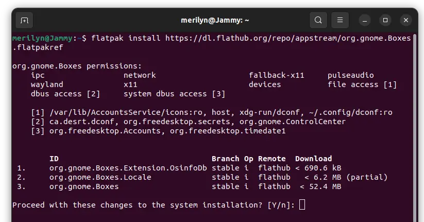The width and height of the screenshot is (424, 222).
Task: Close the terminal window
Action: click(x=404, y=21)
